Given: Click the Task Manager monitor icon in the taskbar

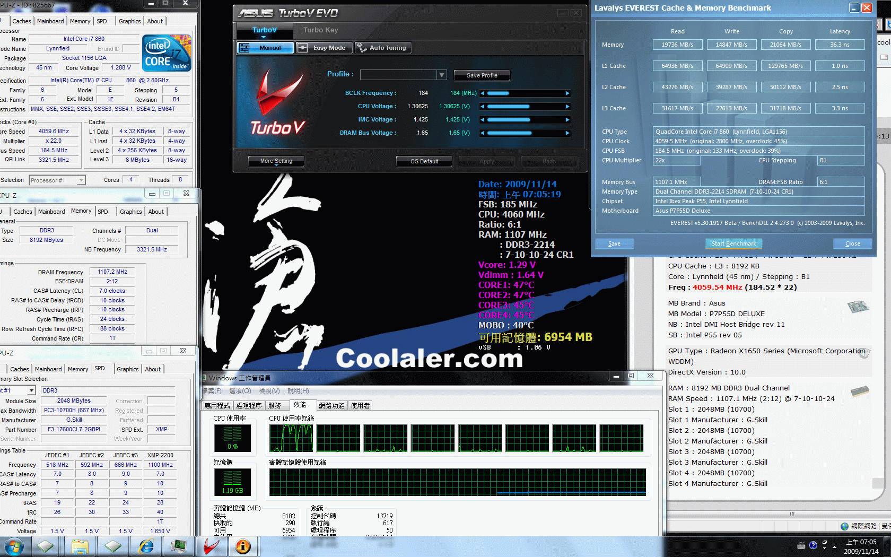Looking at the screenshot, I should [178, 546].
